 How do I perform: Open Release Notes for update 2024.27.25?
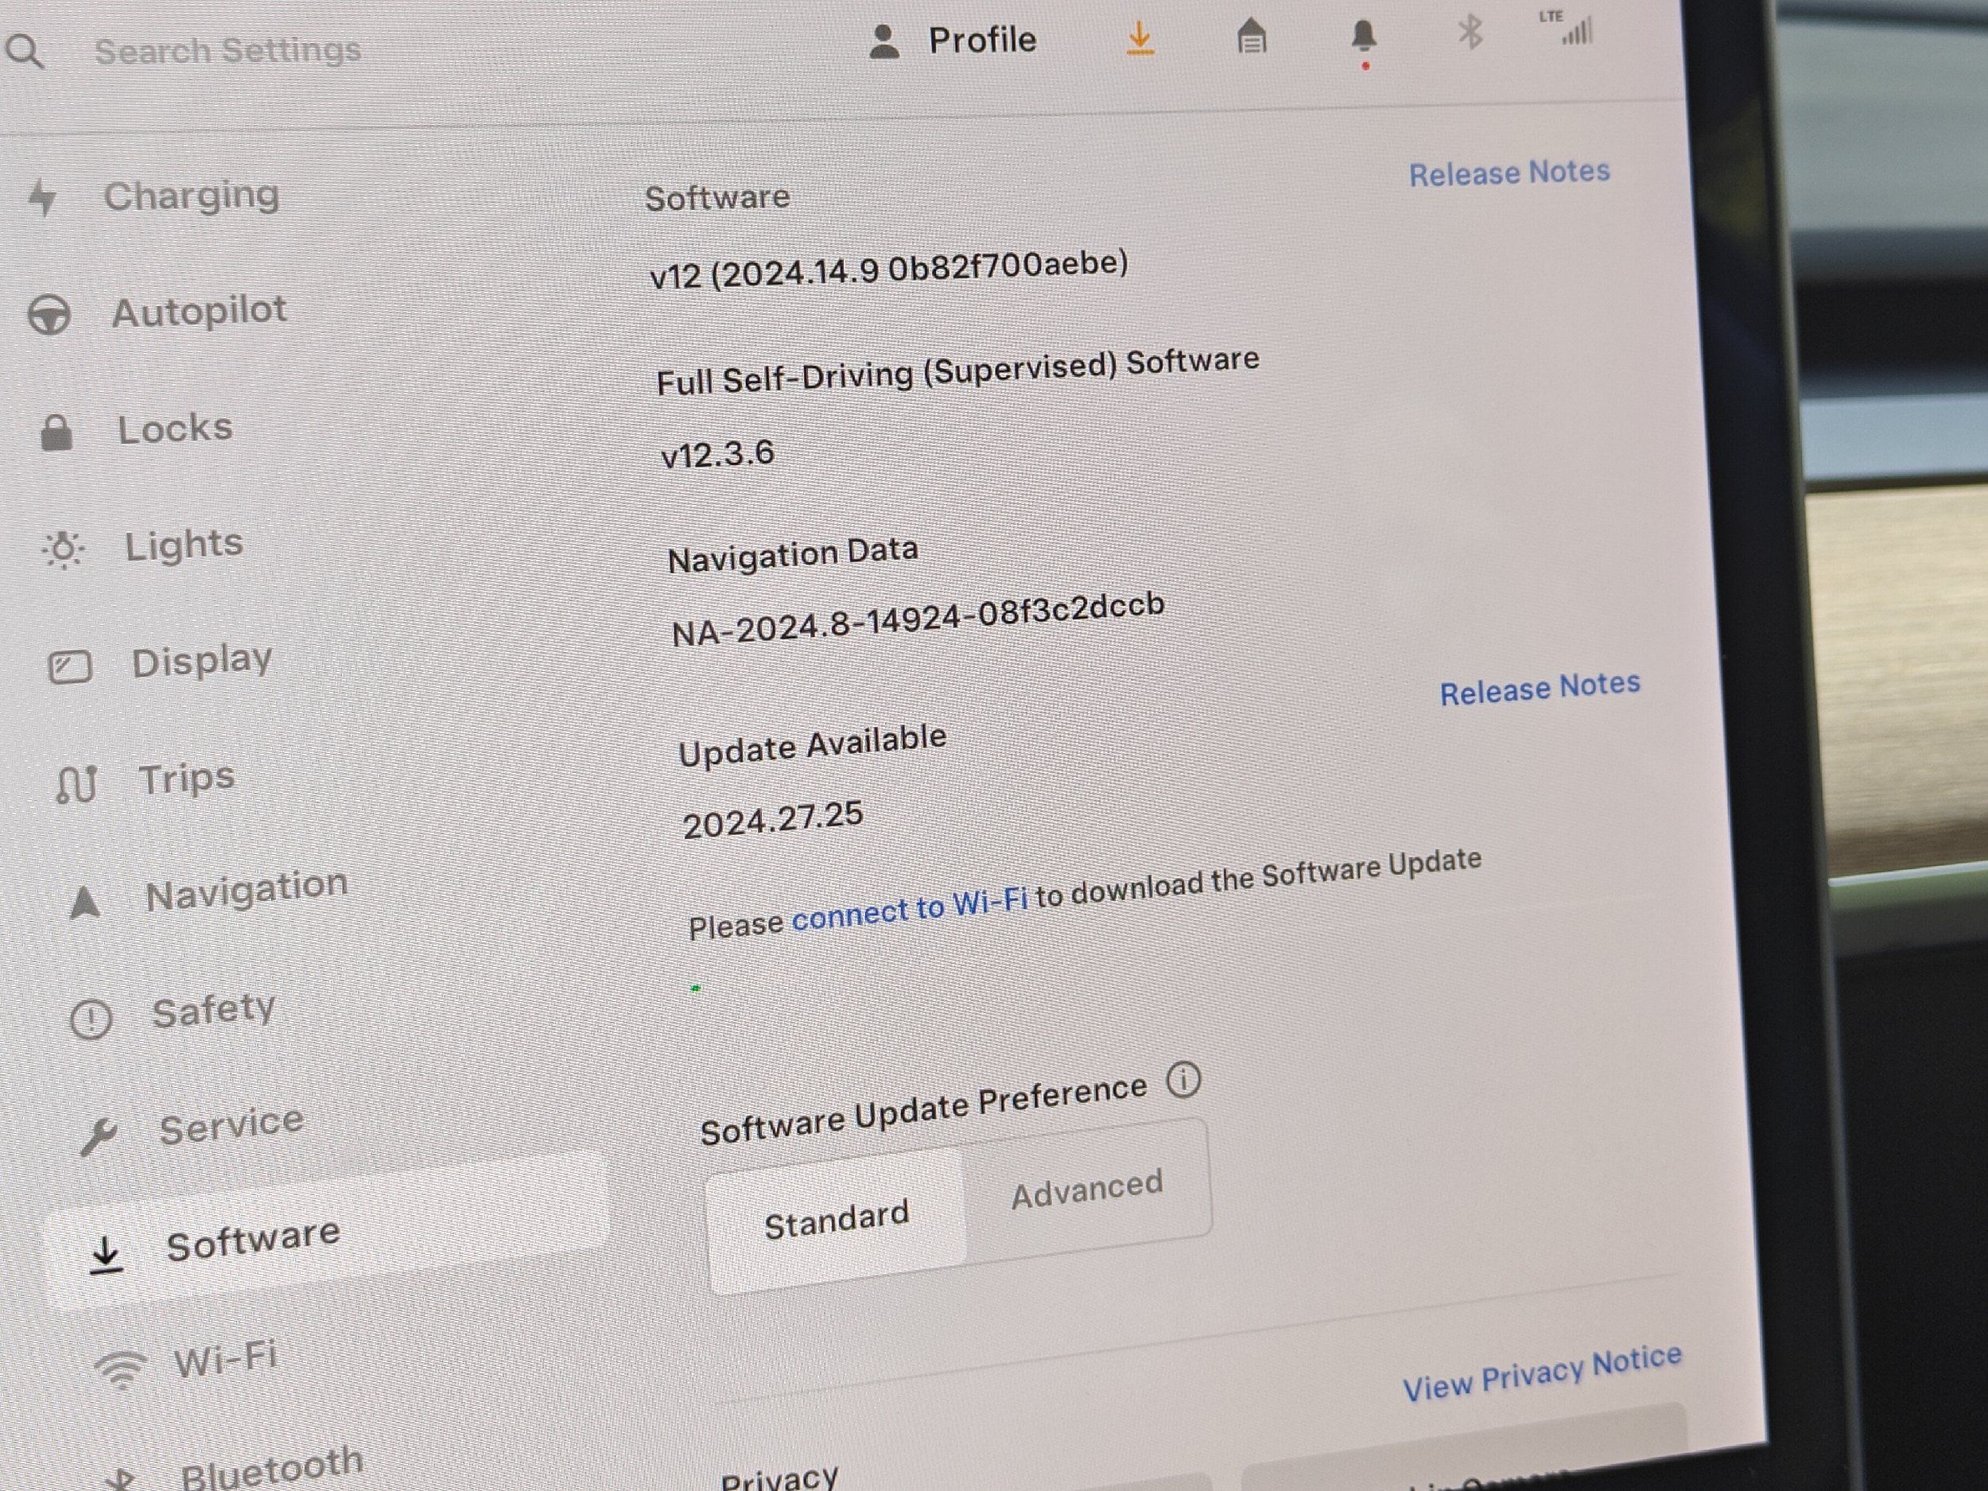pyautogui.click(x=1540, y=689)
